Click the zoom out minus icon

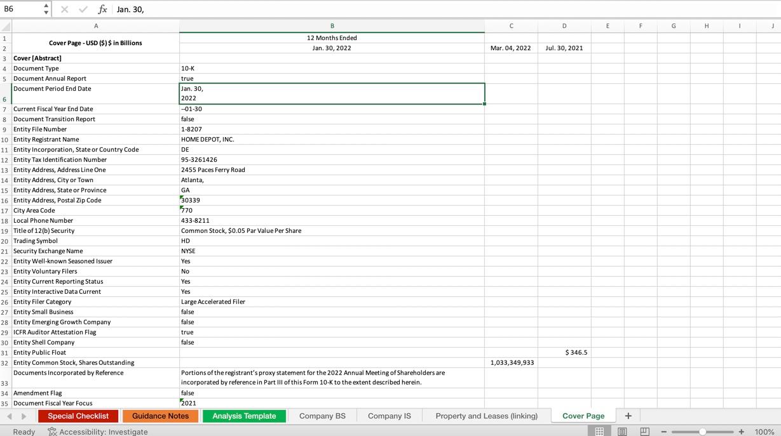click(663, 431)
